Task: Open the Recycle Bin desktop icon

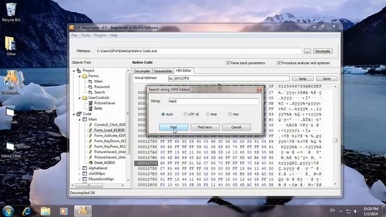Action: coord(11,12)
